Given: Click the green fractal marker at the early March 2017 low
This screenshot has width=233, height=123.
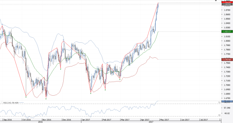Looking at the screenshot, I should pyautogui.click(x=120, y=80).
